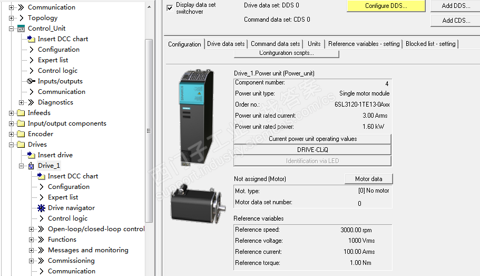
Task: Click the Control_Unit CU icon
Action: pos(21,28)
